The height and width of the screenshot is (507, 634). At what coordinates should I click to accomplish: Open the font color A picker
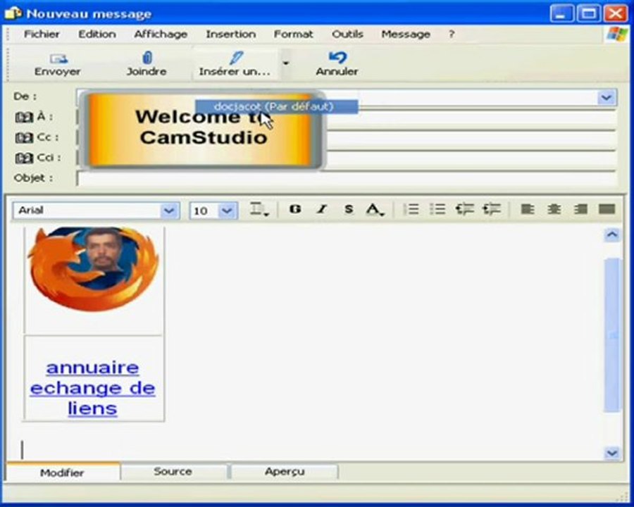click(375, 209)
